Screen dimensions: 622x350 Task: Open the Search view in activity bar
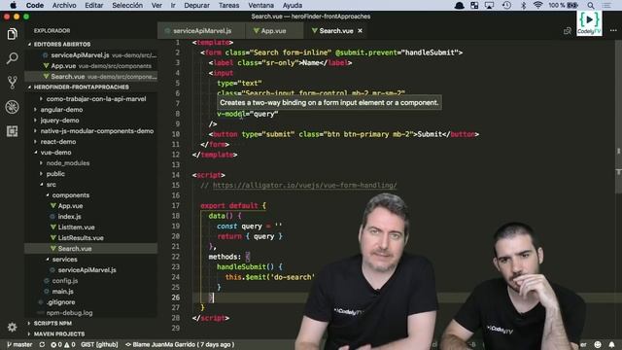point(12,58)
